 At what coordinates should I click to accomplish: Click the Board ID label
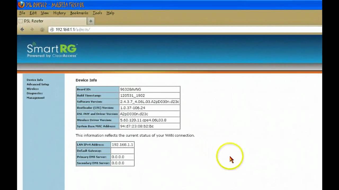coord(84,89)
